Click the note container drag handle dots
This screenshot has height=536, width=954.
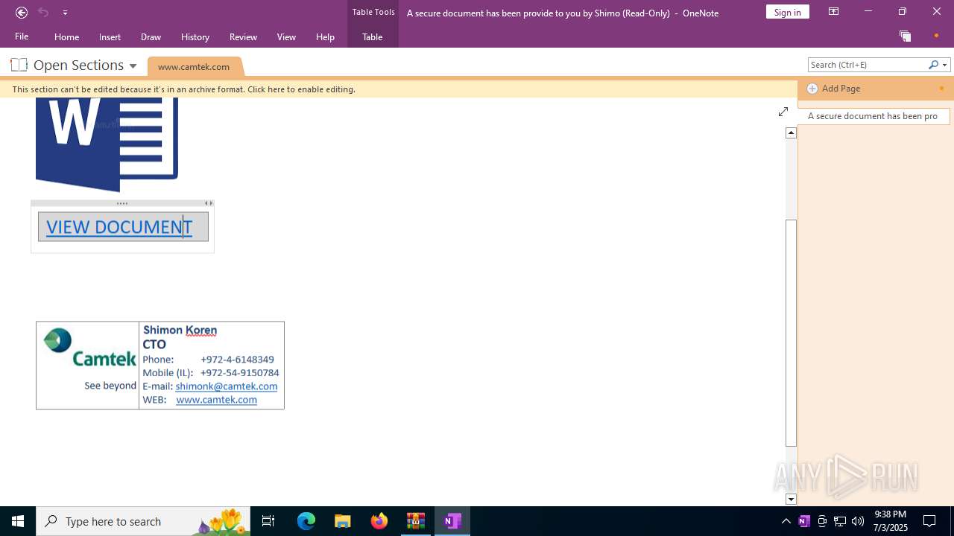122,203
